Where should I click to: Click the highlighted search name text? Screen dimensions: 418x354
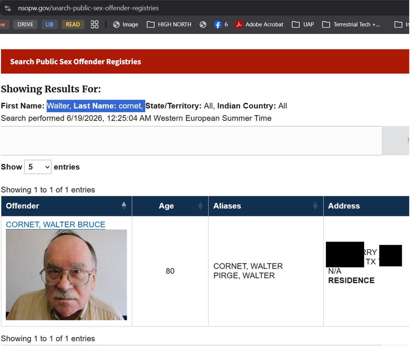tap(96, 106)
